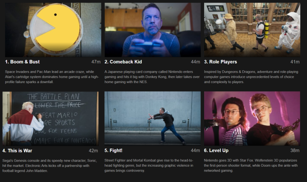Click the Star Fox and Doom description

[x=251, y=165]
